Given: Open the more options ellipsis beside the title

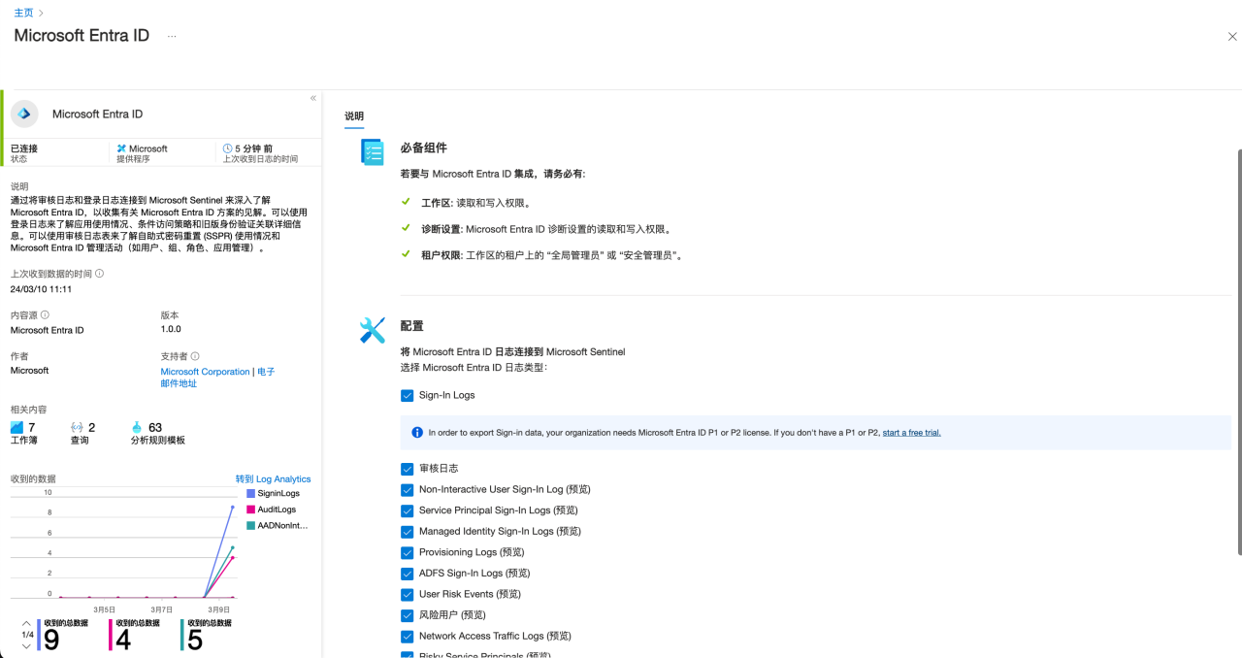Looking at the screenshot, I should pos(172,36).
